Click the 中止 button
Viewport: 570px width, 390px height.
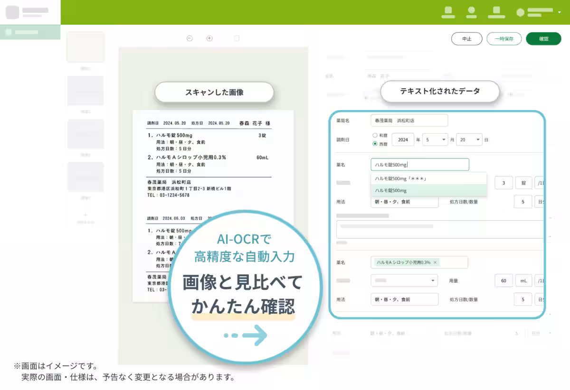(467, 39)
